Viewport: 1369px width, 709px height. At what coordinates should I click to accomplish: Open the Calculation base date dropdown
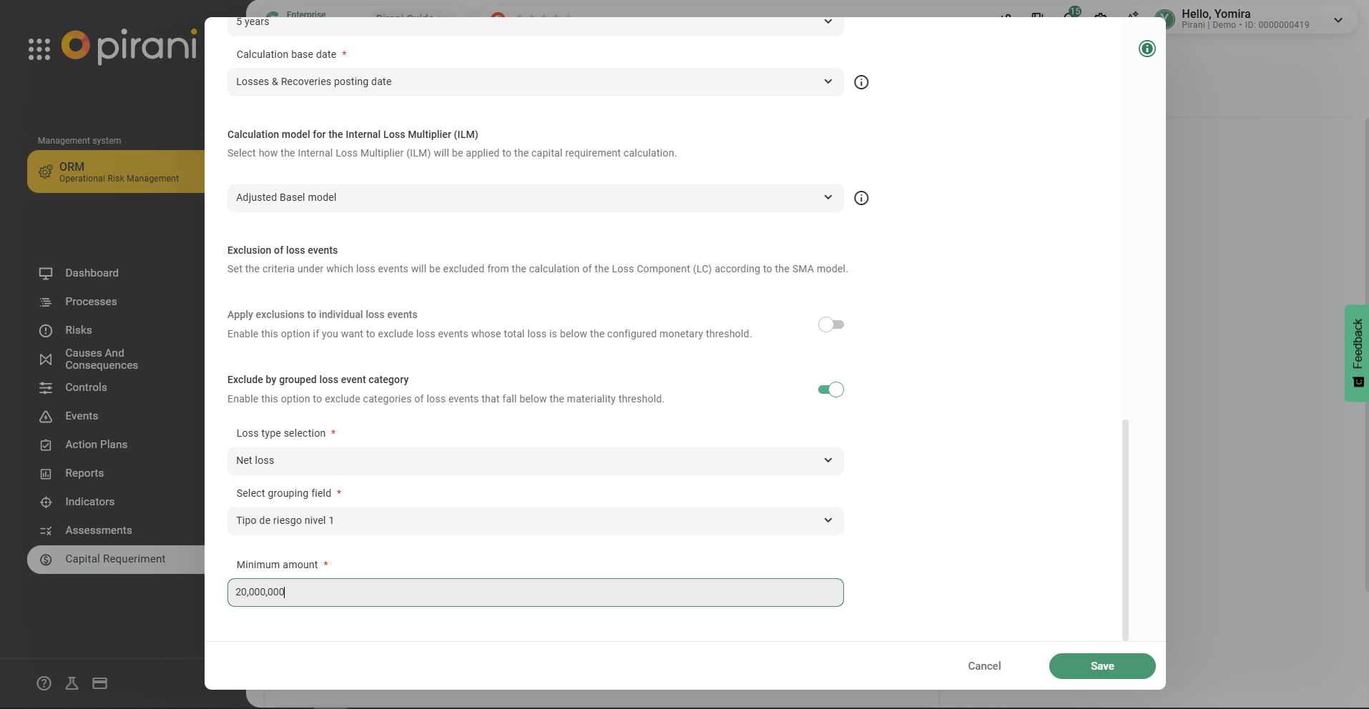tap(535, 82)
